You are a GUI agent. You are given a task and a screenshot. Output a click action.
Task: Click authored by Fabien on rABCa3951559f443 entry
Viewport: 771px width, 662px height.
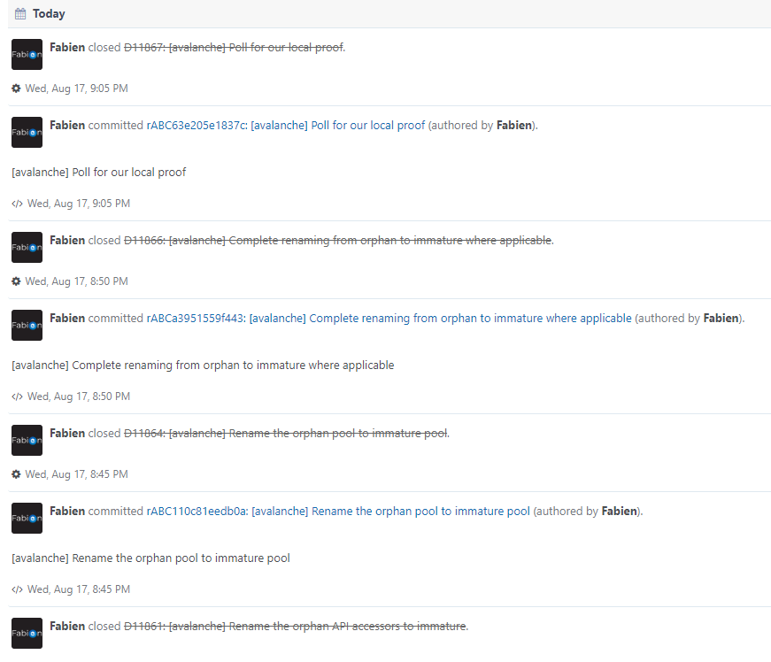(721, 319)
